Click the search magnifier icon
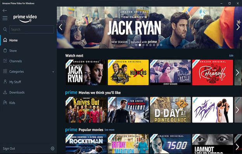This screenshot has width=242, height=154. pyautogui.click(x=5, y=29)
